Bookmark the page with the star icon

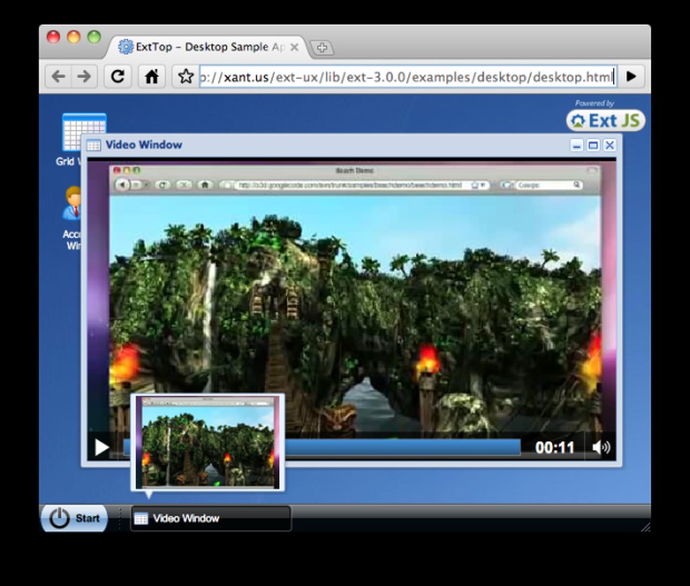[186, 76]
